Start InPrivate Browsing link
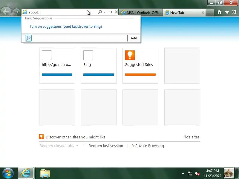The image size is (239, 179). (x=148, y=146)
